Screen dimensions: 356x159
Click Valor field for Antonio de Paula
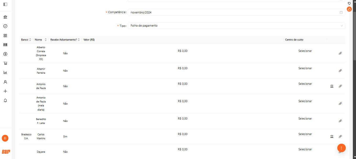(x=183, y=84)
